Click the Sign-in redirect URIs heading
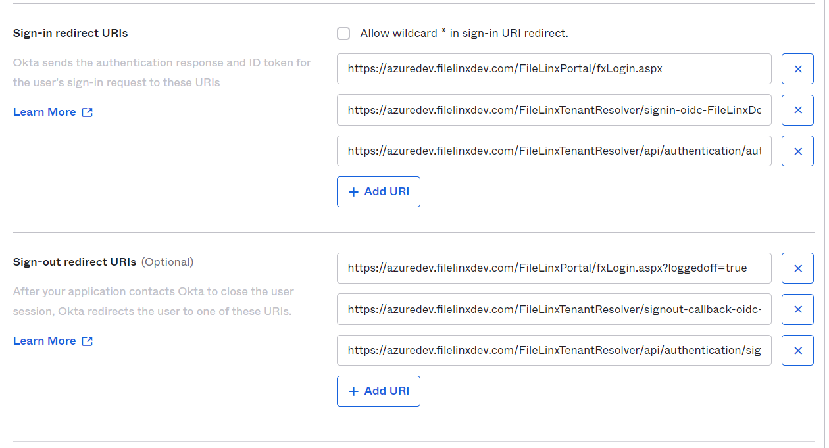 tap(70, 33)
